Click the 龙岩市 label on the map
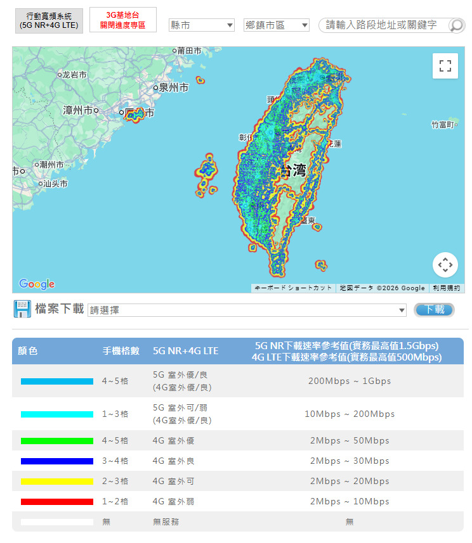472x543 pixels. click(74, 75)
